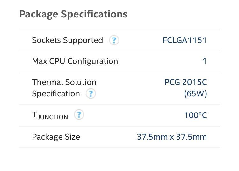Click the Thermal Solution label text
The image size is (239, 171).
coord(64,82)
